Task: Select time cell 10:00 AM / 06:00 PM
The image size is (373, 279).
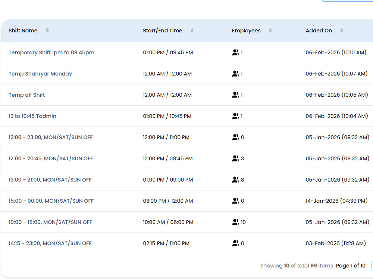Action: tap(168, 222)
